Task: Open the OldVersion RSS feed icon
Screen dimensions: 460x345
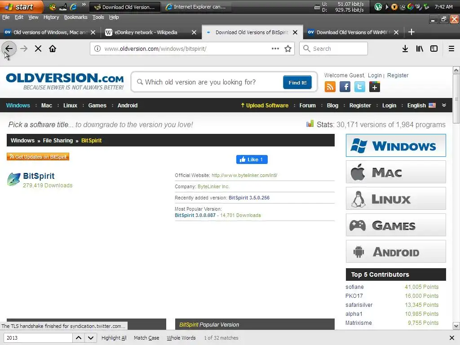Action: tap(330, 87)
